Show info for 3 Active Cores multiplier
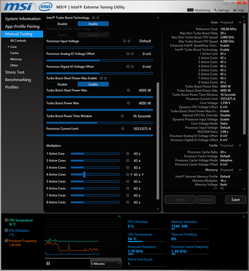The width and height of the screenshot is (249, 271). point(128,167)
